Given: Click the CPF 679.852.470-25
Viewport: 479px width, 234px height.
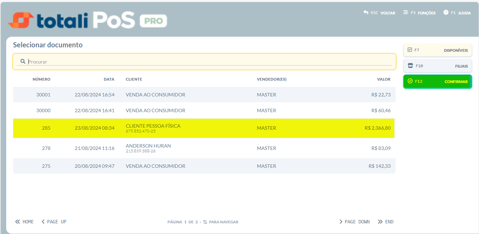Looking at the screenshot, I should (141, 131).
